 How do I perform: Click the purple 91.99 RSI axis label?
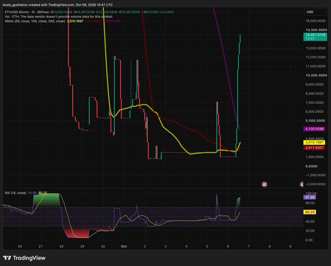click(x=310, y=197)
